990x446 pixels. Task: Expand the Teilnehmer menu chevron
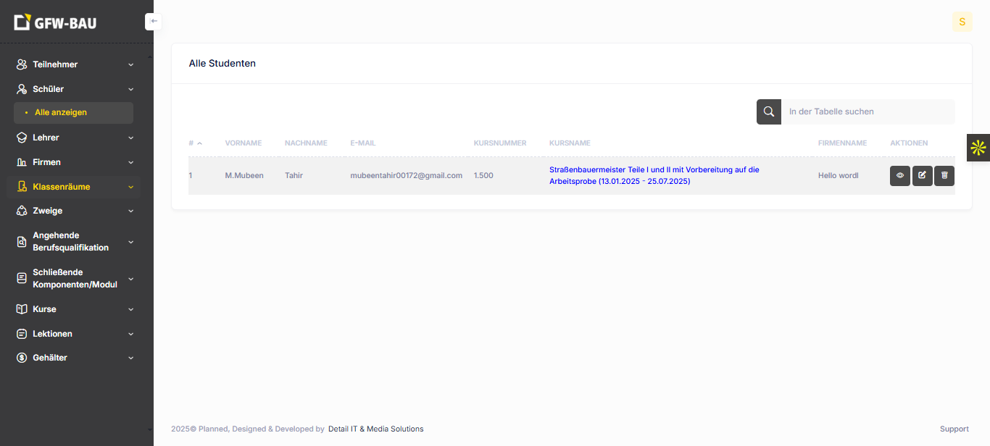pos(131,64)
